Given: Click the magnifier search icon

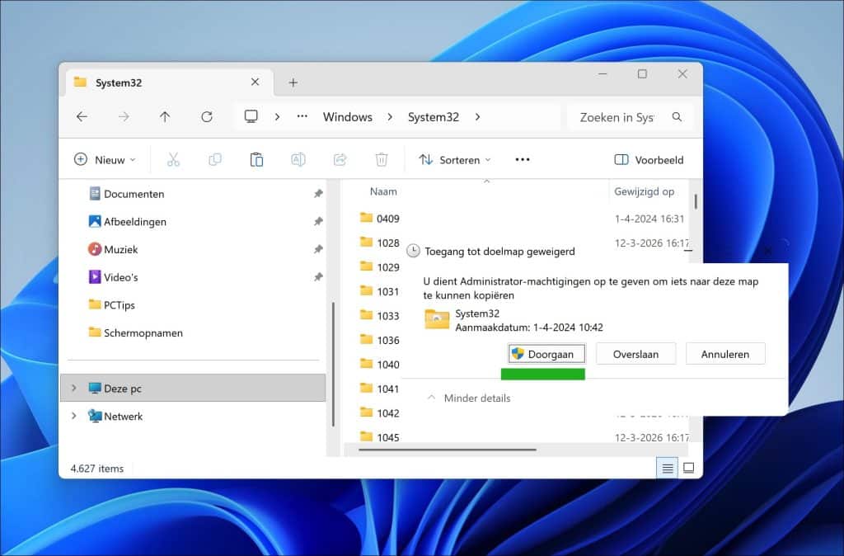Looking at the screenshot, I should (x=678, y=116).
